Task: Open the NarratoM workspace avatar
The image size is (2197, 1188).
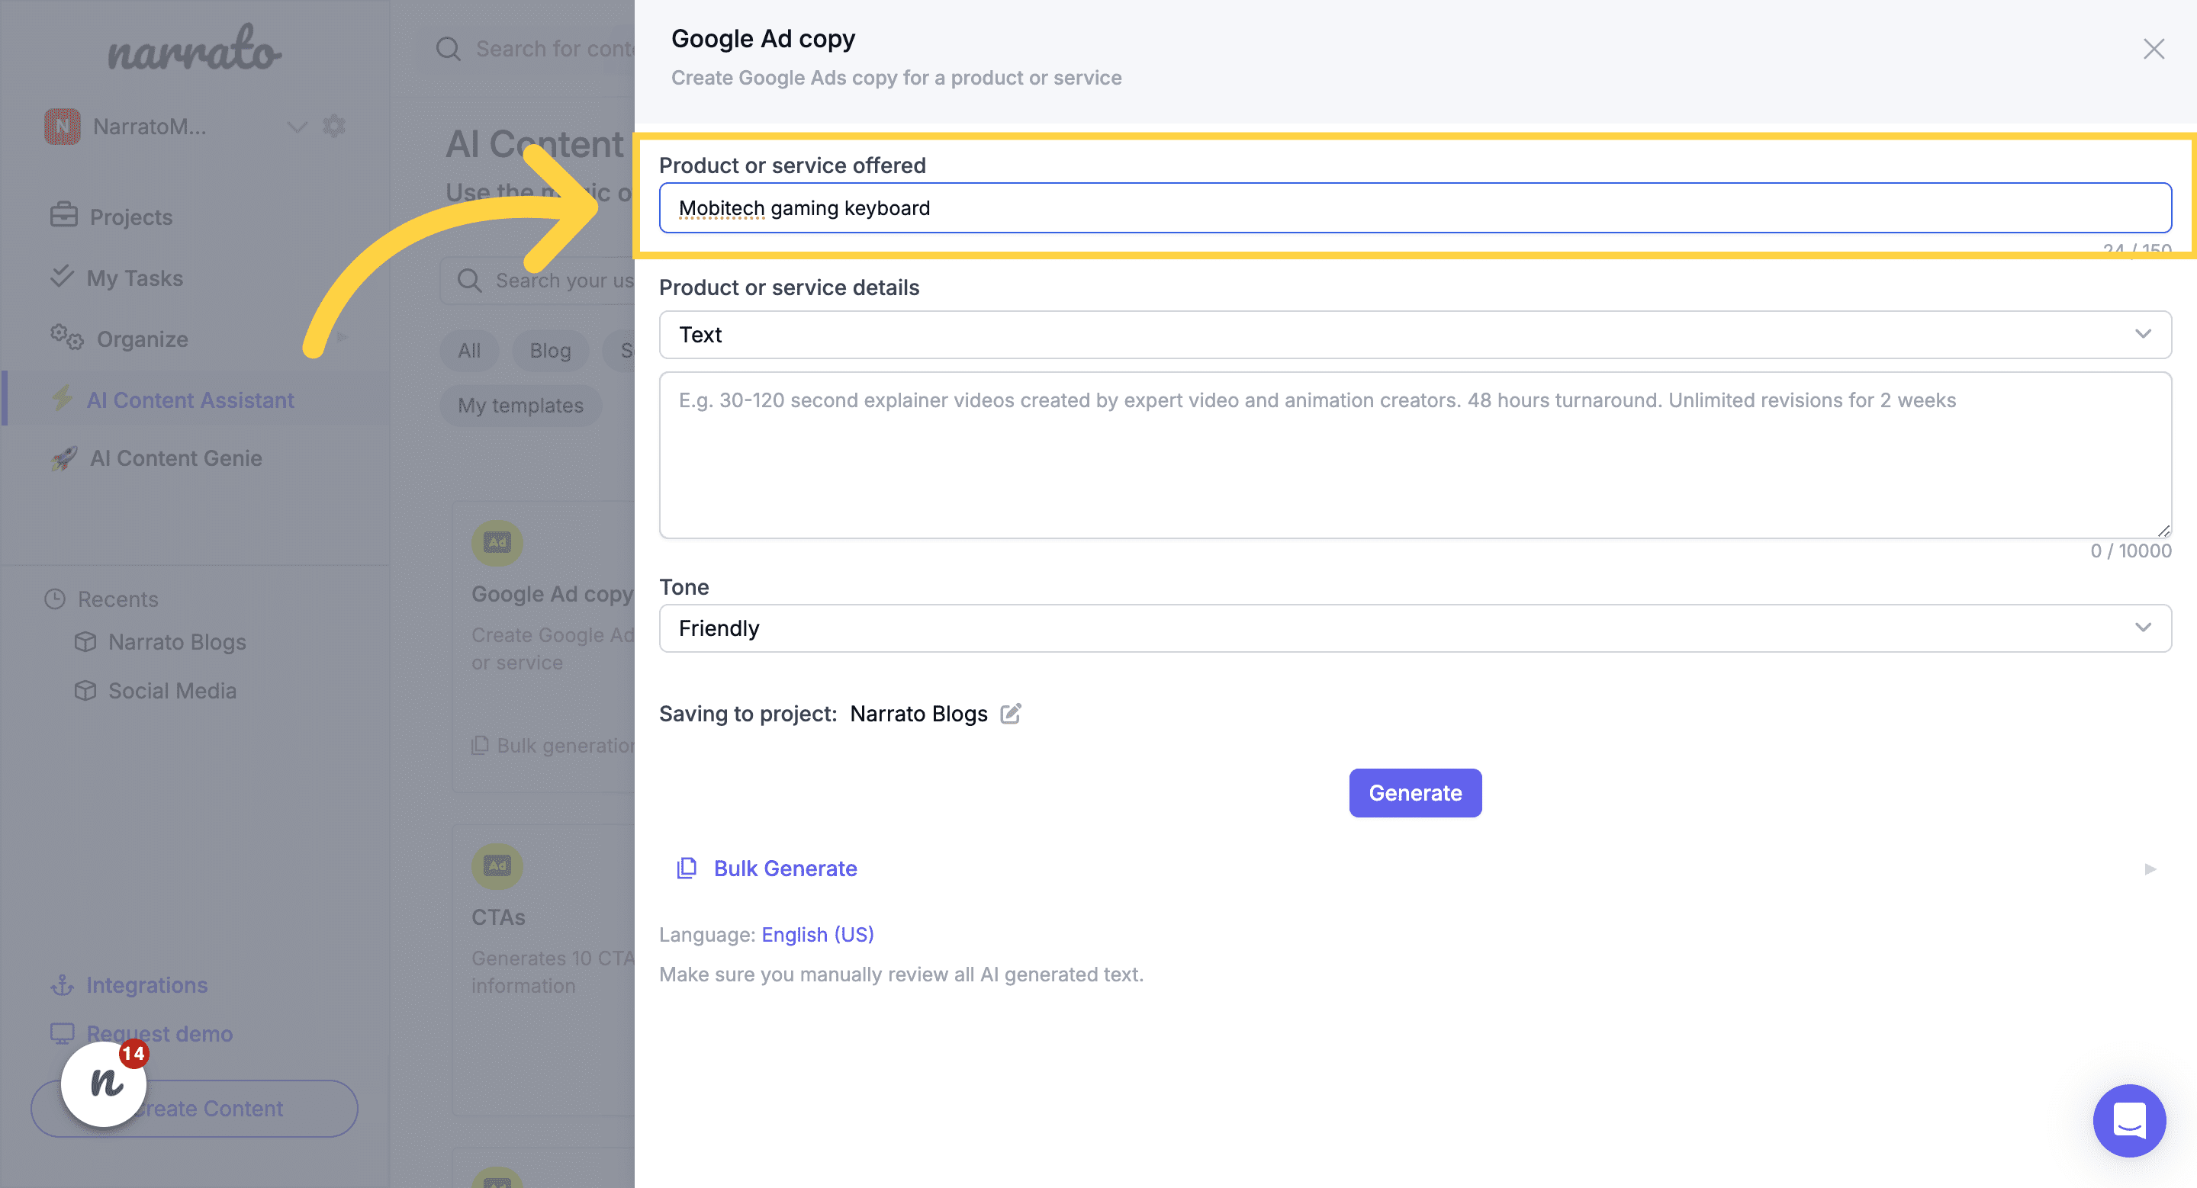Action: (x=63, y=126)
